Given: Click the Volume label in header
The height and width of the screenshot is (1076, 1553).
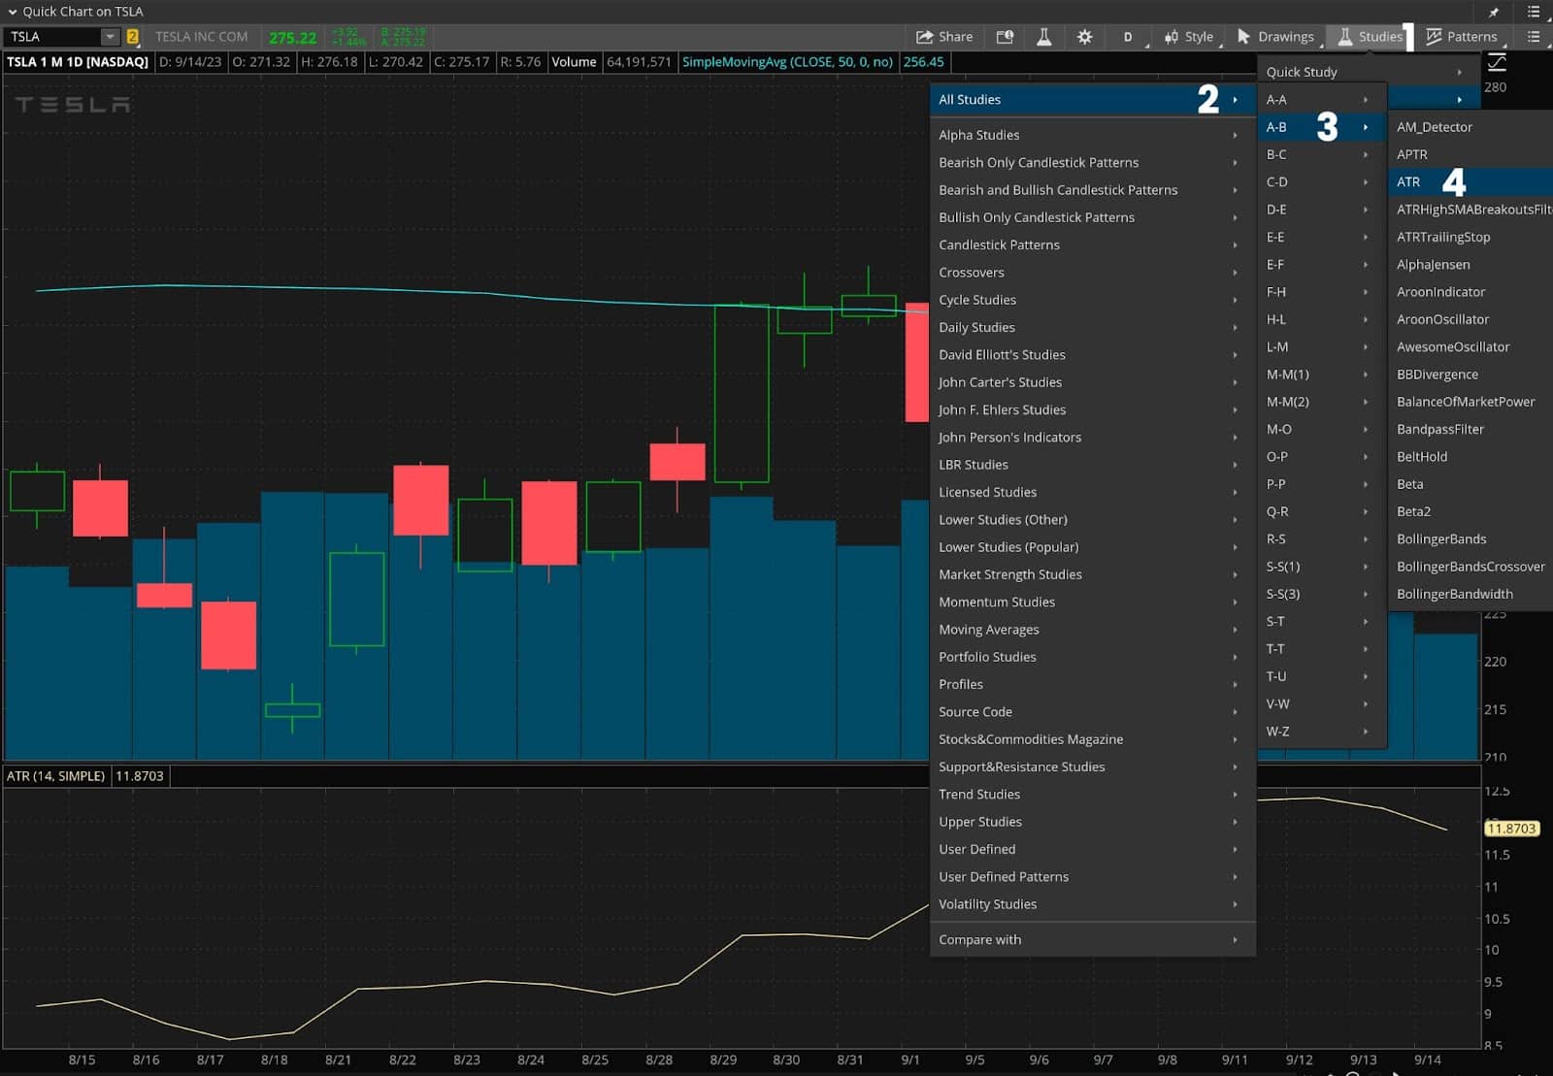Looking at the screenshot, I should click(x=574, y=62).
